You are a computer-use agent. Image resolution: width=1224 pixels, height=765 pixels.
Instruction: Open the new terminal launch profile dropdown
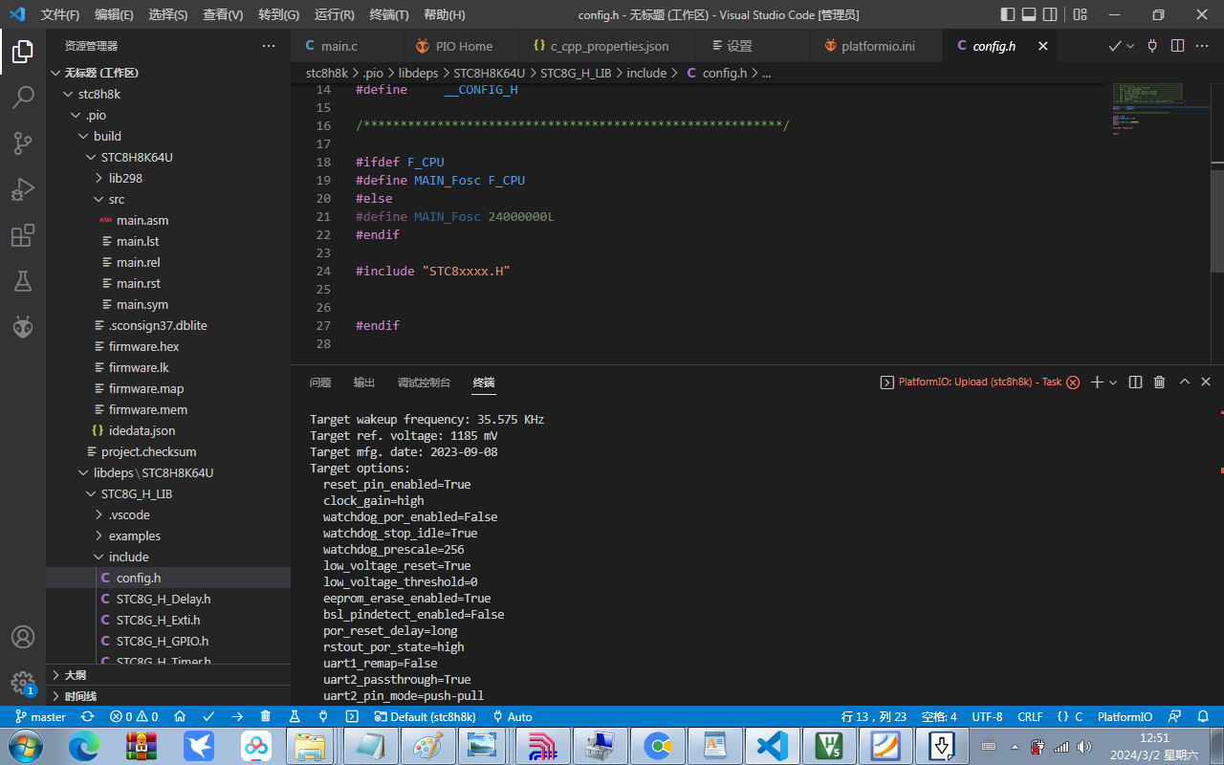tap(1113, 382)
